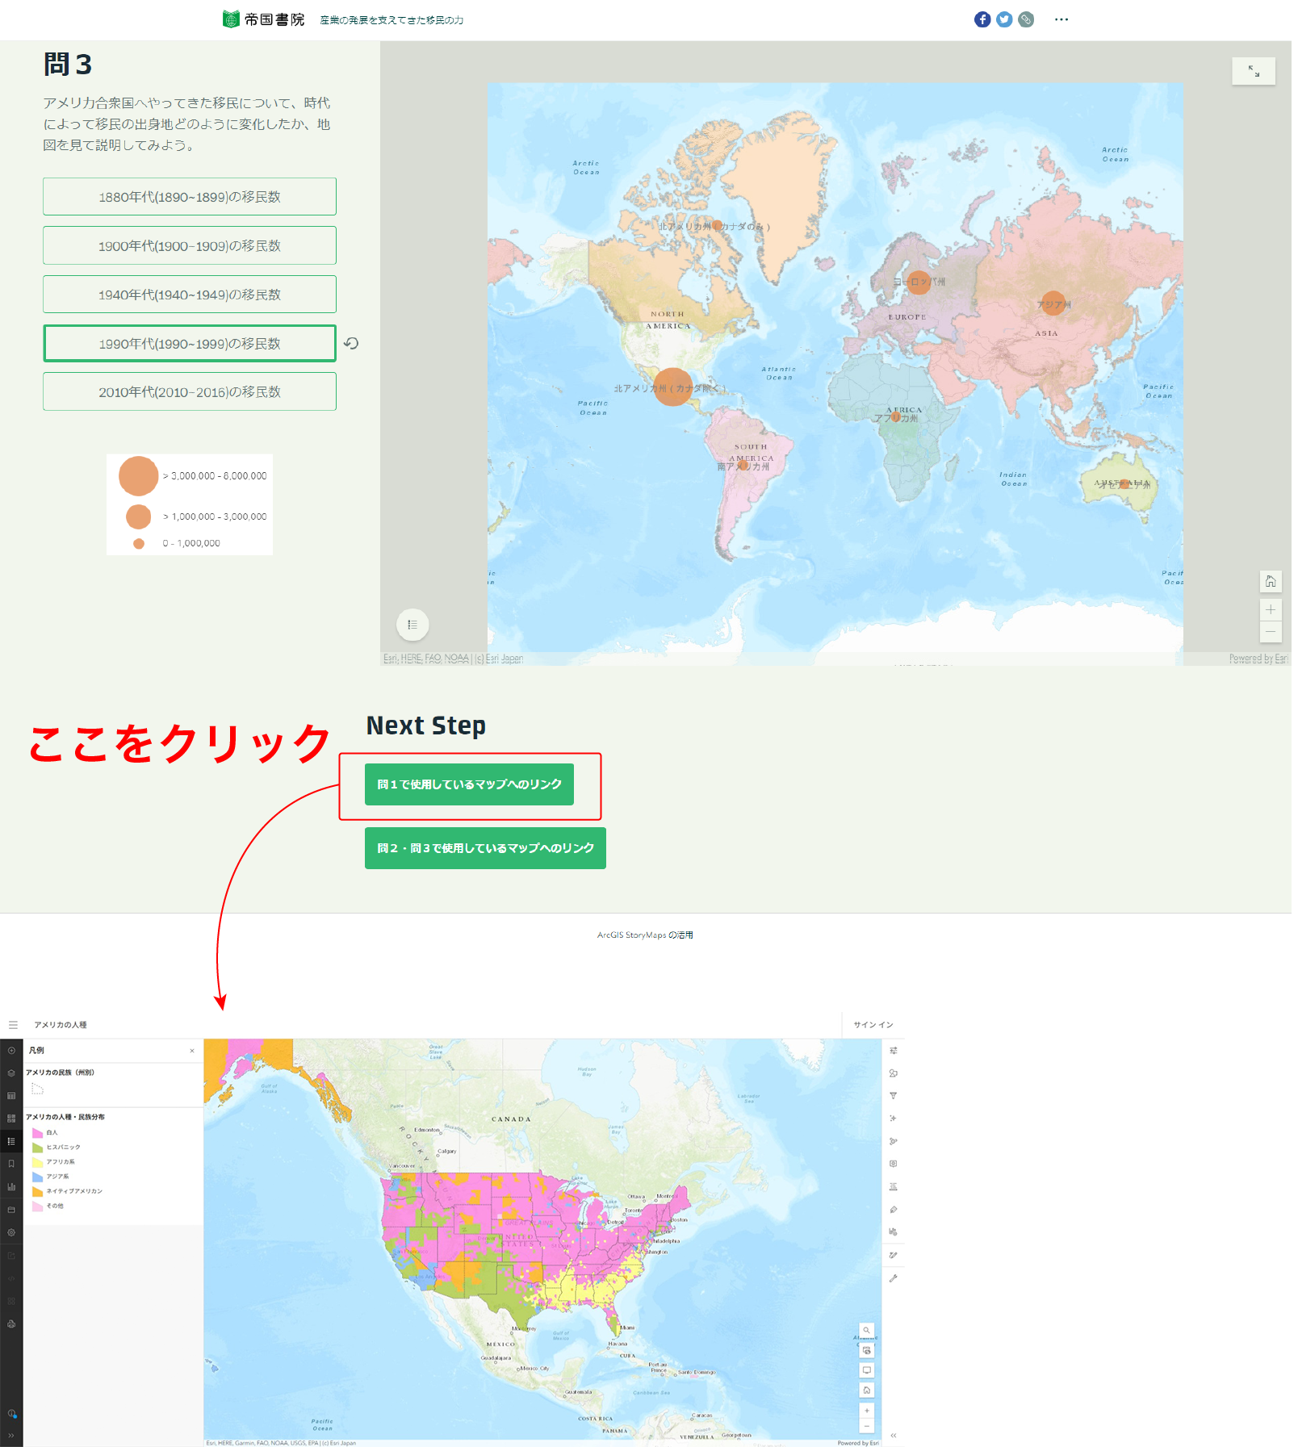This screenshot has width=1298, height=1447.
Task: Click the ArcGIS StoryMaps の活用 footer link
Action: click(x=645, y=935)
